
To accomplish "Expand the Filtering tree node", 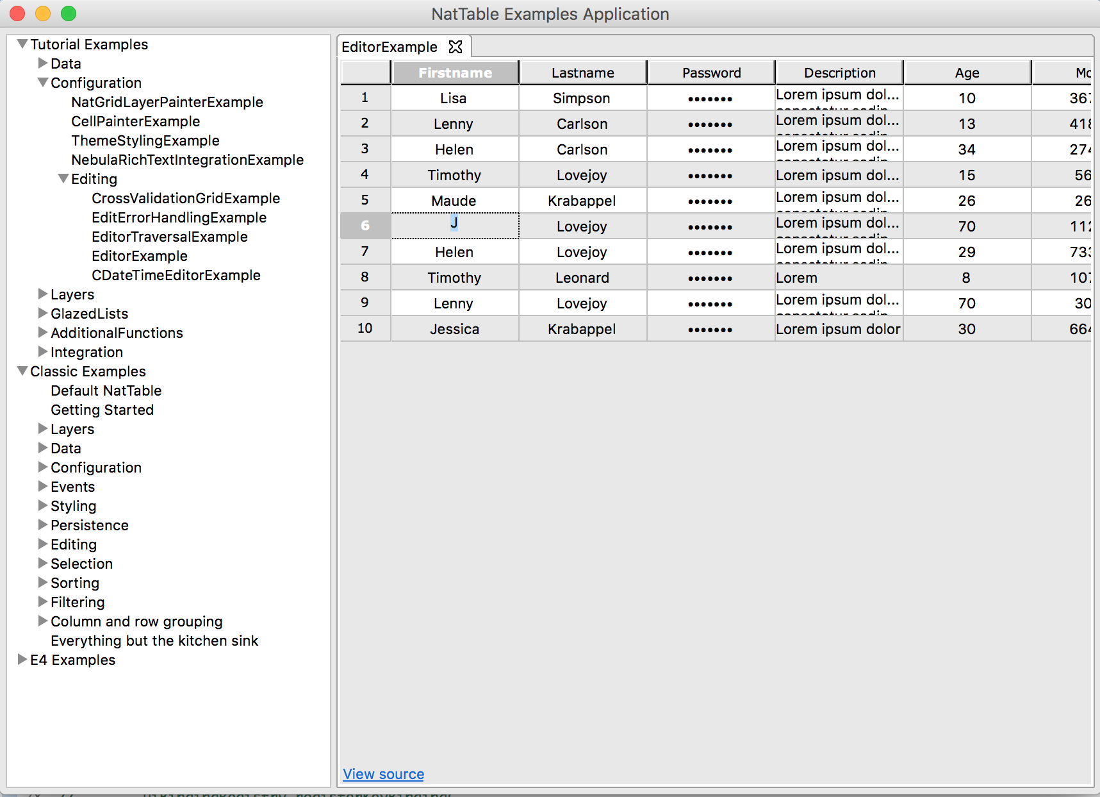I will (43, 601).
